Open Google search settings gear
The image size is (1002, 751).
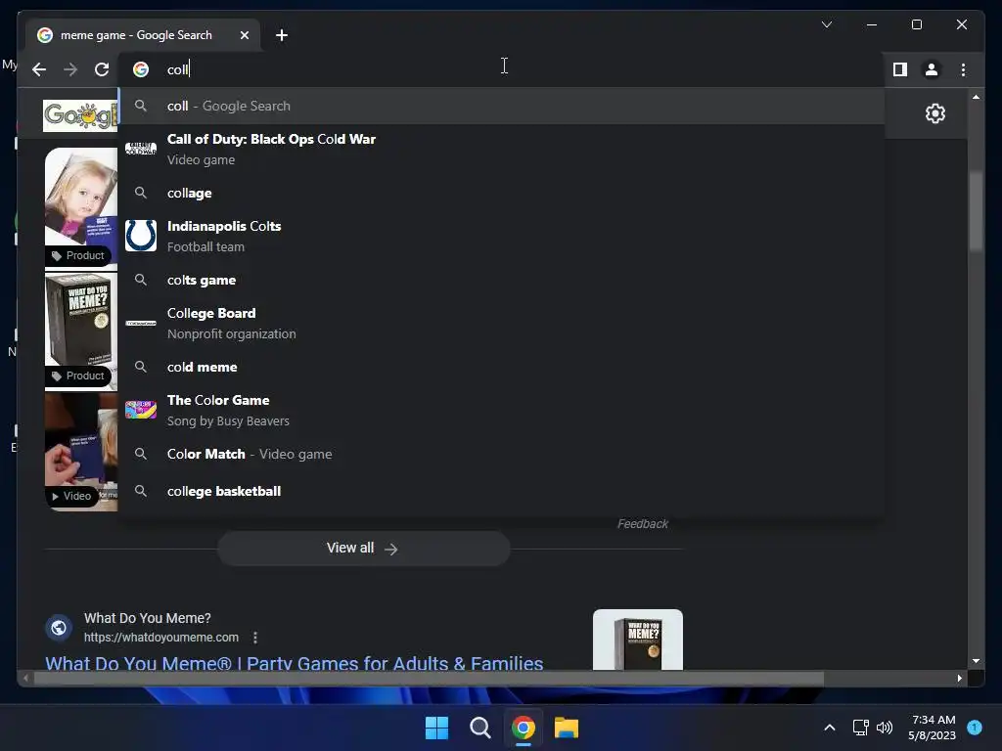(x=935, y=113)
